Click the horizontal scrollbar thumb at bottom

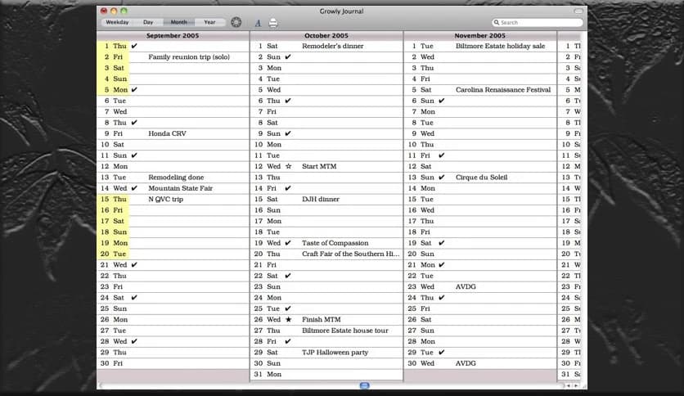coord(365,385)
